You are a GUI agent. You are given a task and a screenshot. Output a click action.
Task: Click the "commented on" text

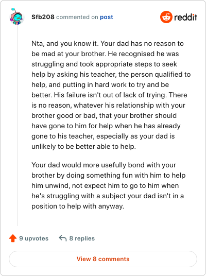click(77, 17)
